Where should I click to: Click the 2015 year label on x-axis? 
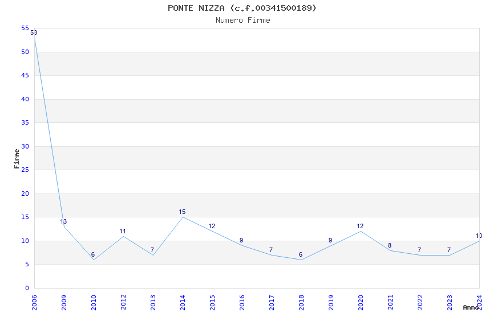212,302
